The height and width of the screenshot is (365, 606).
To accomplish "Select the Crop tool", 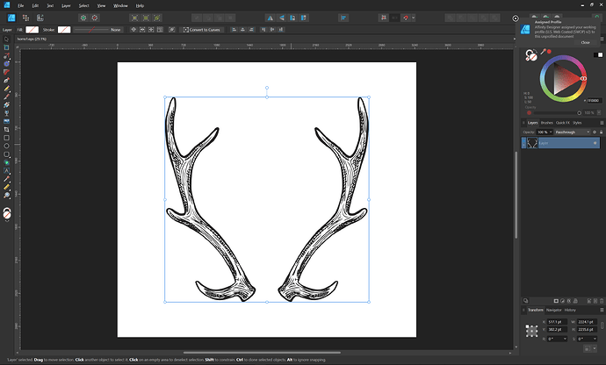I will 6,129.
